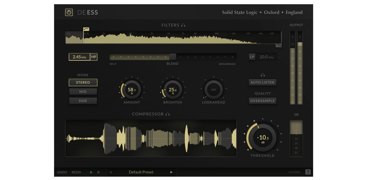The height and width of the screenshot is (180, 366).
Task: Click the 2.45 kHz high-pass frequency field
Action: [79, 57]
